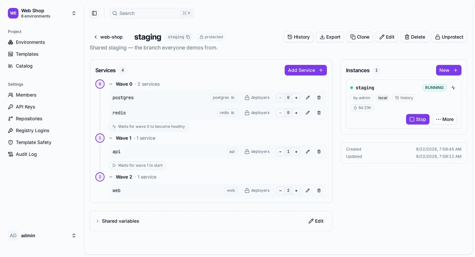475x257 pixels.
Task: Open More options for staging instance
Action: coord(445,119)
